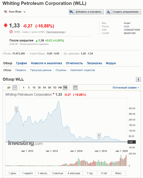Click the CUSIP value 966387409
Image resolution: width=143 pixels, height=178 pixels.
click(x=129, y=33)
